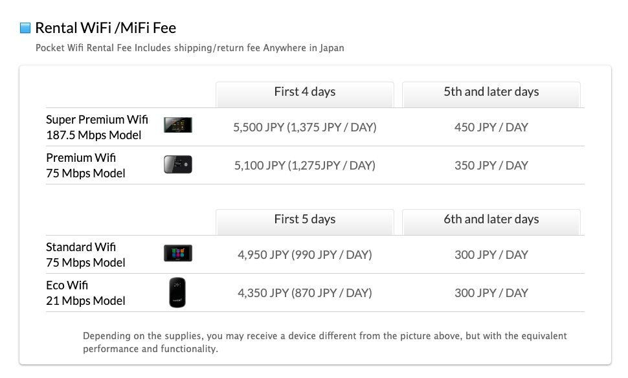
Task: Click the 5,500 JPY price cell
Action: pyautogui.click(x=305, y=128)
